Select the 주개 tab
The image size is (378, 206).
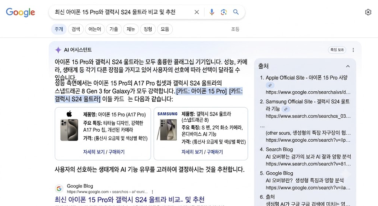pos(59,29)
